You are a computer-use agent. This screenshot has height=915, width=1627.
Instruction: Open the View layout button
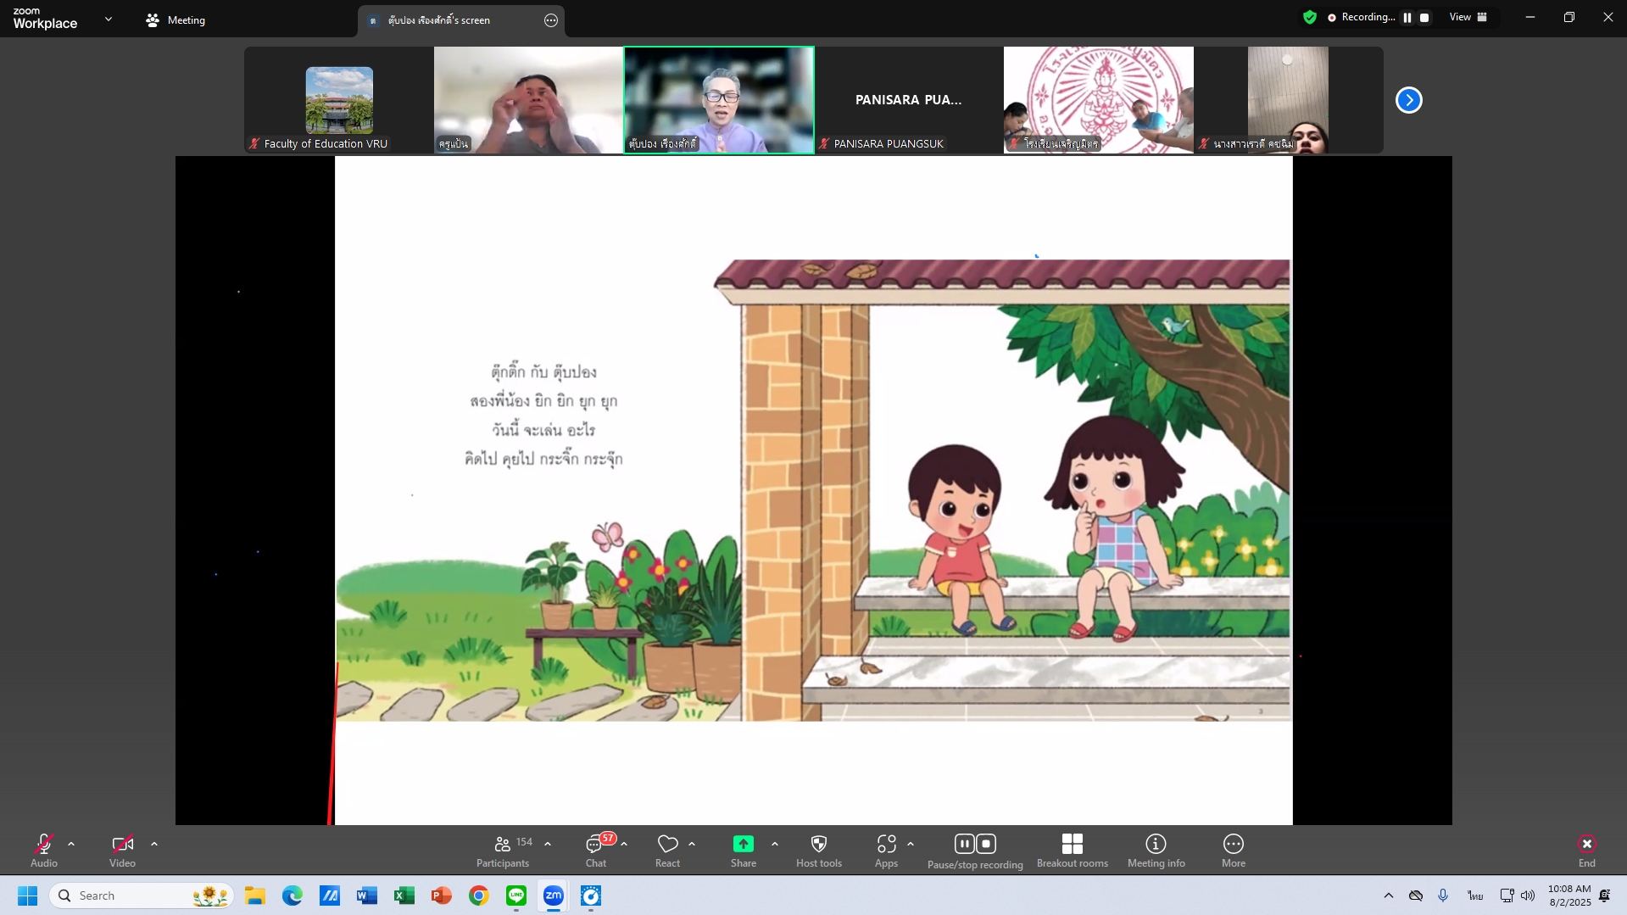1468,17
